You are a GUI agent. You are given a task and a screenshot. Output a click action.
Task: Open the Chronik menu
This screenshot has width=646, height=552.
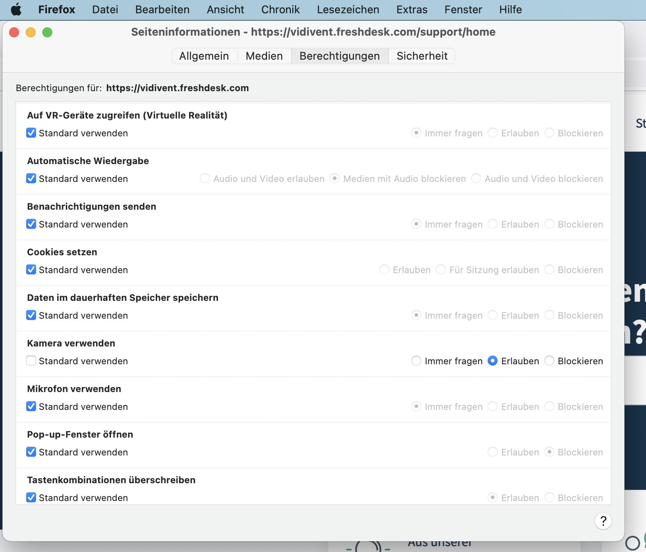[x=280, y=10]
